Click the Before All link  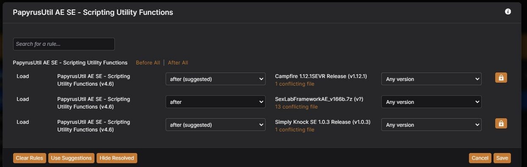tap(148, 63)
